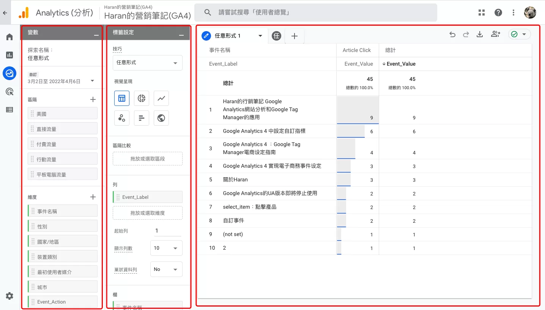Minimize the 變數 panel

pyautogui.click(x=96, y=35)
